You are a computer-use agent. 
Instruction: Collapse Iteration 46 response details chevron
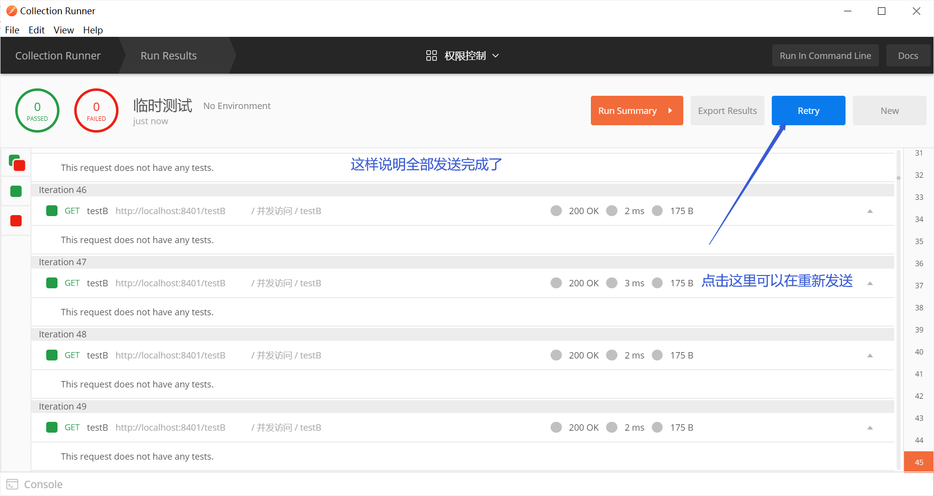point(870,211)
